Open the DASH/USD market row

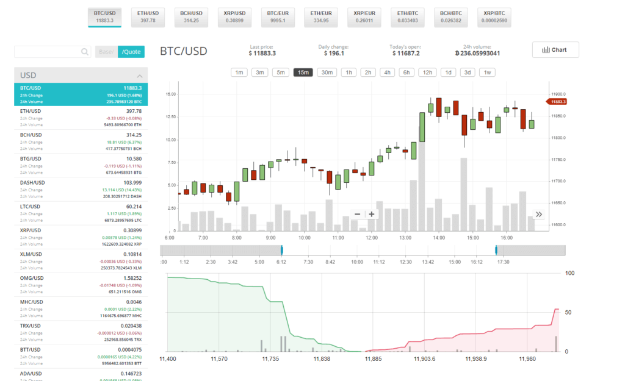81,190
